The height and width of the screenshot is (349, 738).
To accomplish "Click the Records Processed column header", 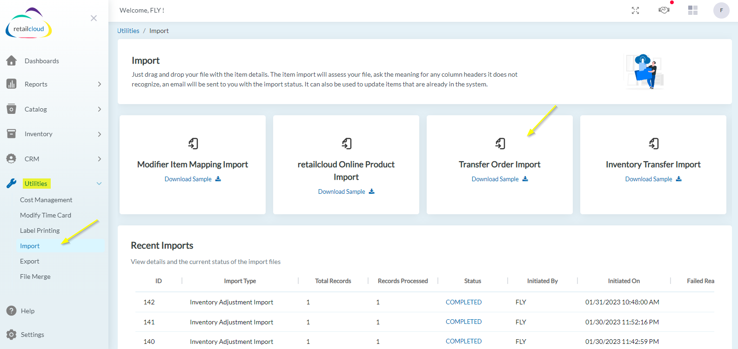I will [x=403, y=281].
